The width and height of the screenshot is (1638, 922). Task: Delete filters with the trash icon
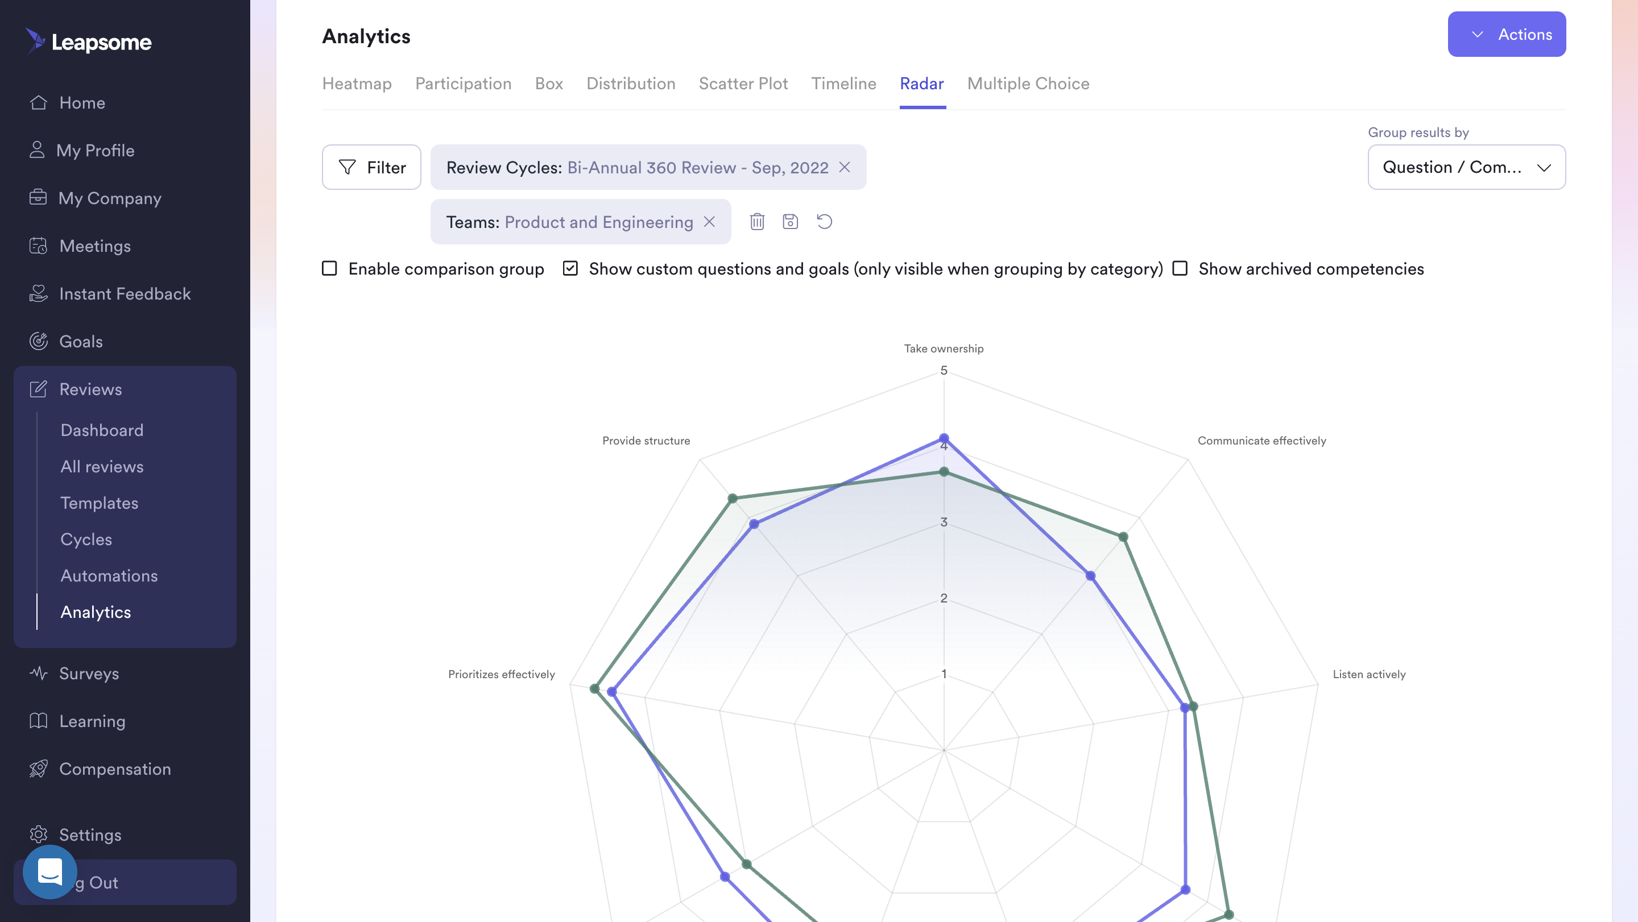pos(756,222)
